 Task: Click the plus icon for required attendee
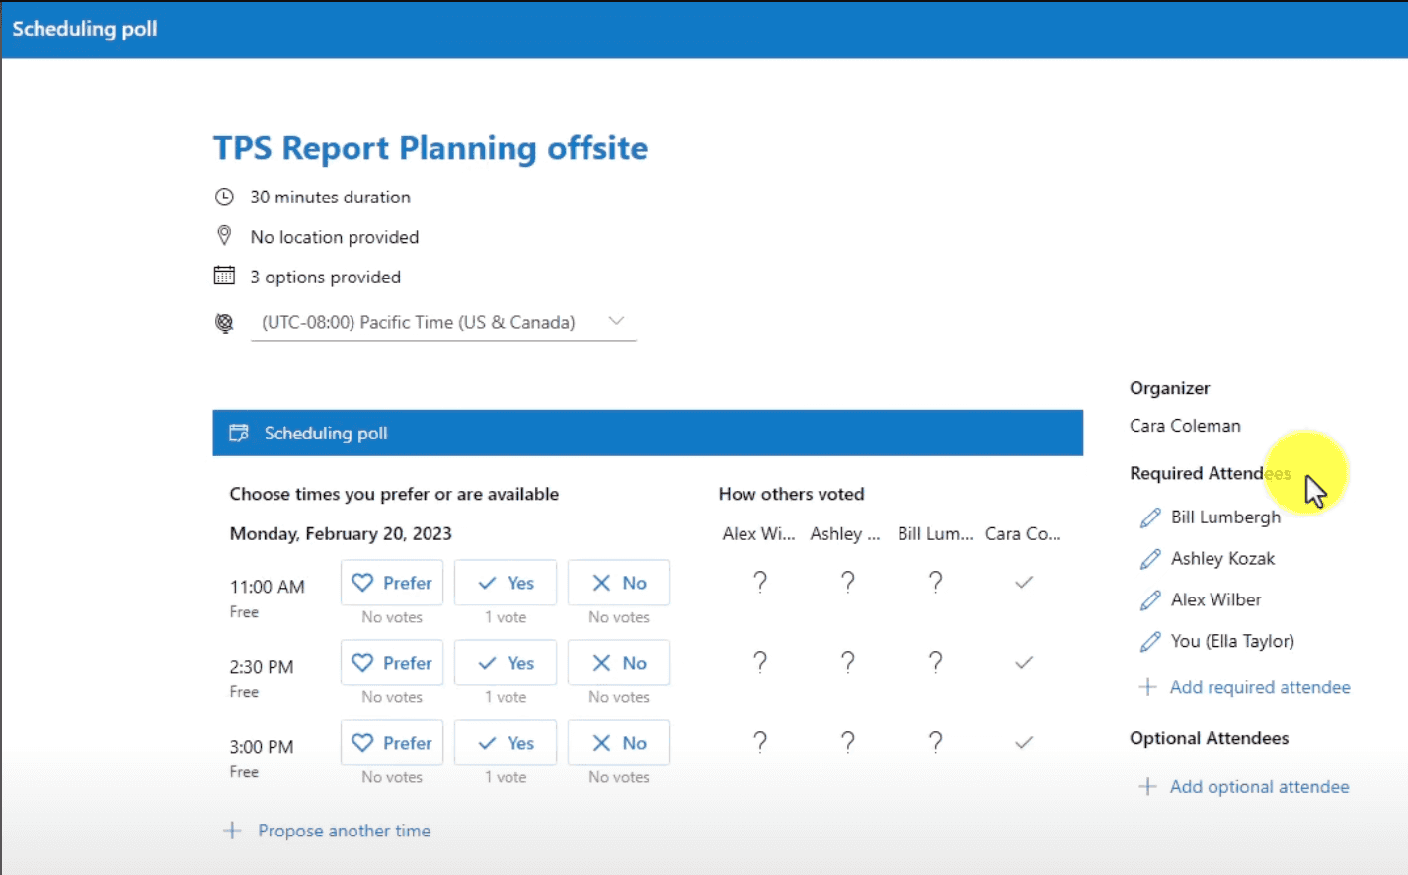(x=1147, y=687)
